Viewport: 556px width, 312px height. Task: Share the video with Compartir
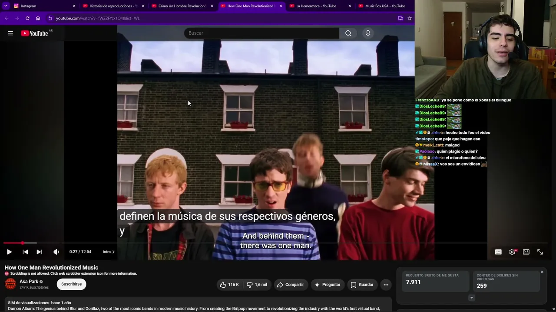click(290, 285)
